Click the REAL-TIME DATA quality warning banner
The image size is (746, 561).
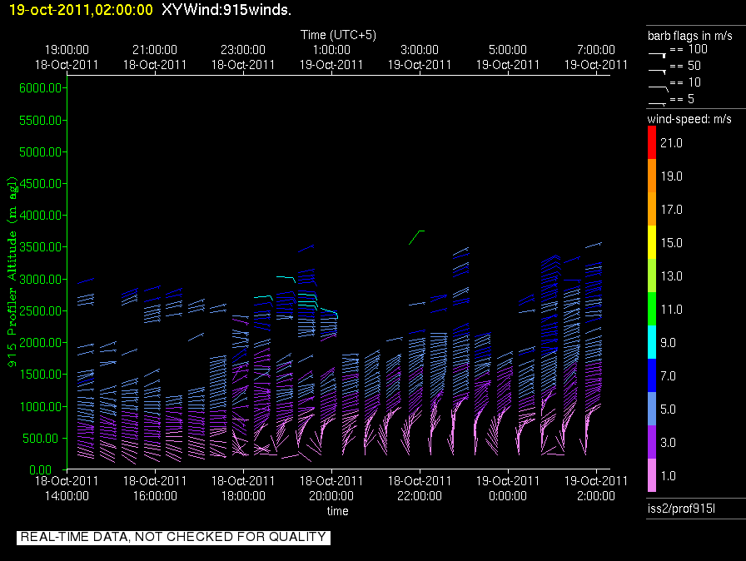pyautogui.click(x=174, y=537)
